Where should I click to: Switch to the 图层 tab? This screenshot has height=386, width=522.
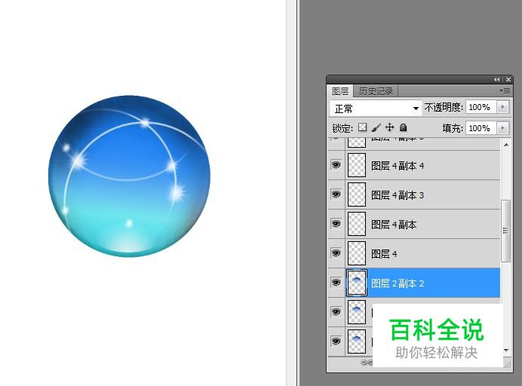point(340,90)
